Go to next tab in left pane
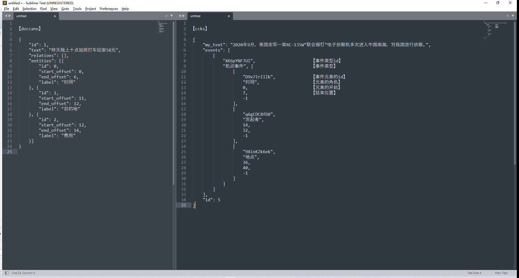Screen dimensions: 519x278 [10, 16]
